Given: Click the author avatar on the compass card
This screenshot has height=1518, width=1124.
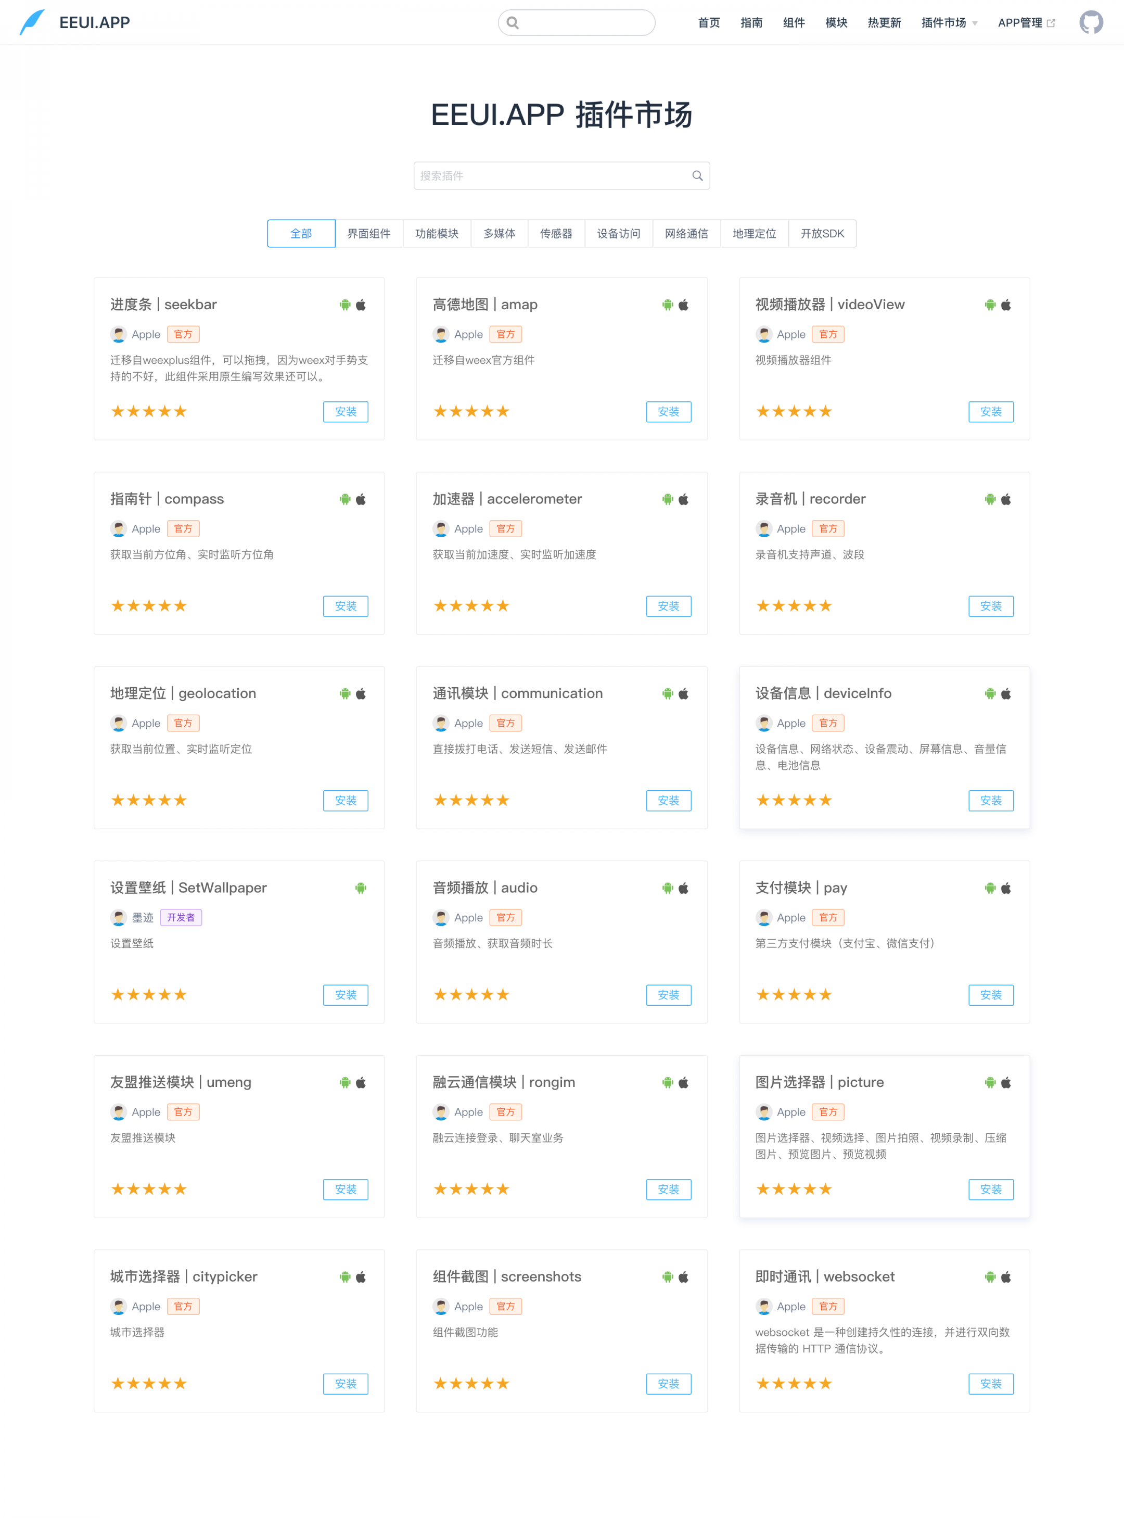Looking at the screenshot, I should (x=119, y=529).
